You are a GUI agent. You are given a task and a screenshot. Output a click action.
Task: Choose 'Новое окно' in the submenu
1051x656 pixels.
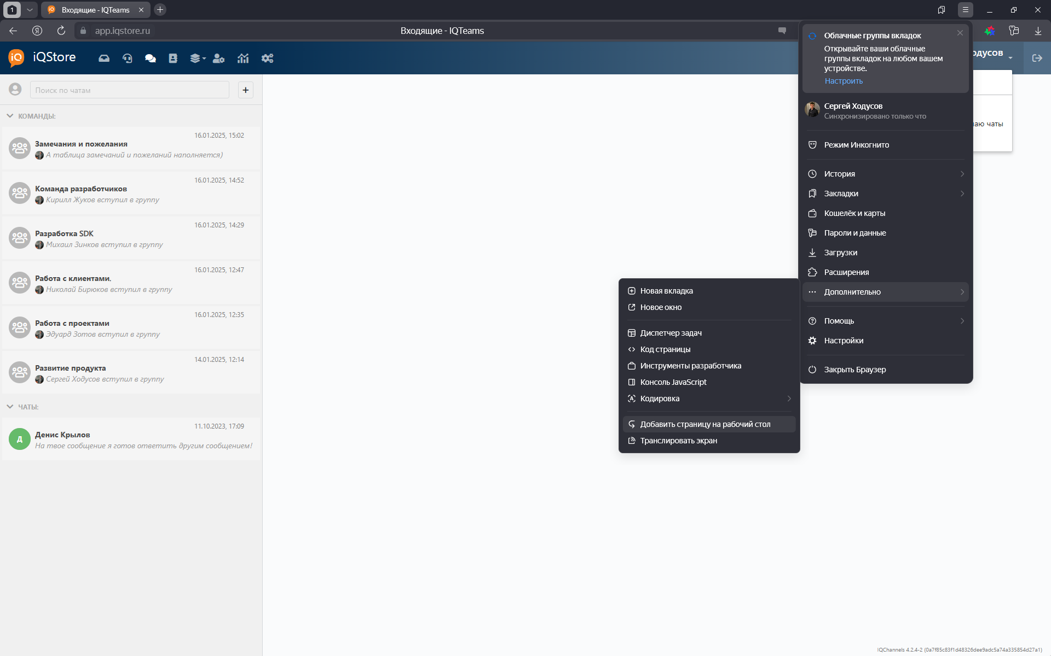(709, 307)
